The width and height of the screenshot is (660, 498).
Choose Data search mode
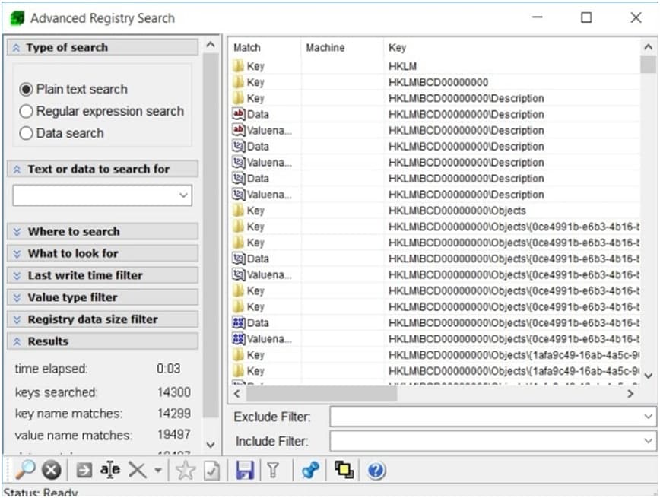pos(24,132)
